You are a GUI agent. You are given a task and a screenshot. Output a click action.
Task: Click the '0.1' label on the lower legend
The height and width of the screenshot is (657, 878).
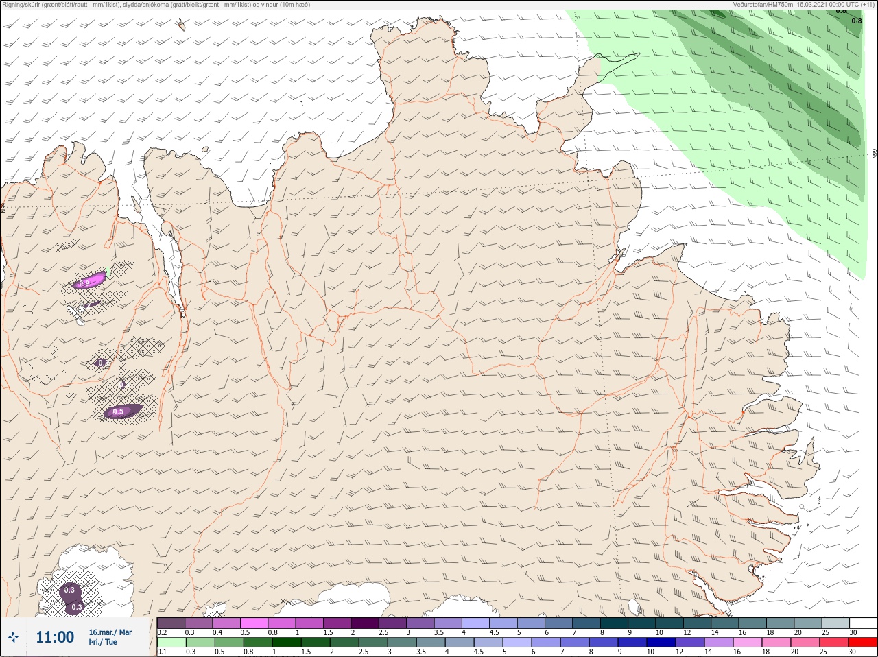[x=162, y=652]
